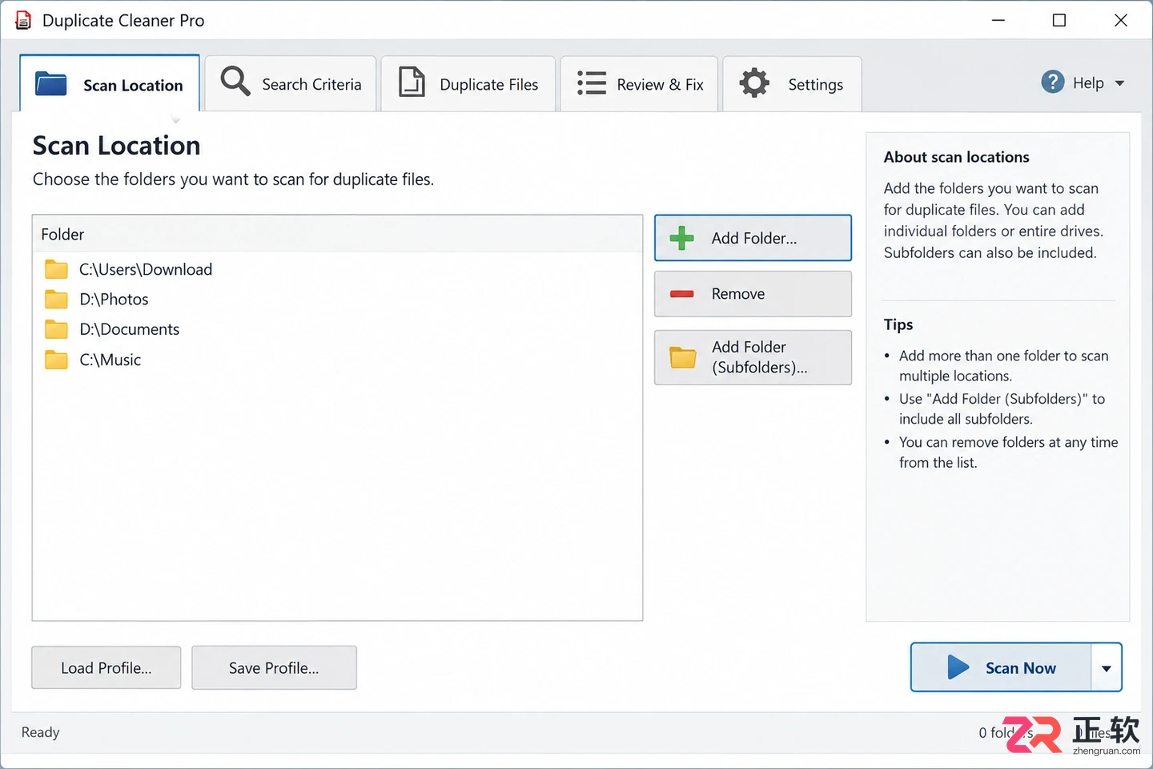Open the Duplicate Files tab

(468, 83)
